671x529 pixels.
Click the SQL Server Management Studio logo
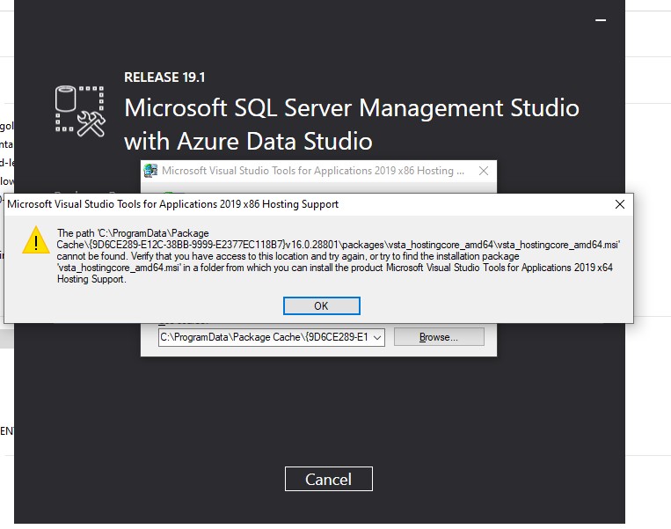[x=80, y=112]
